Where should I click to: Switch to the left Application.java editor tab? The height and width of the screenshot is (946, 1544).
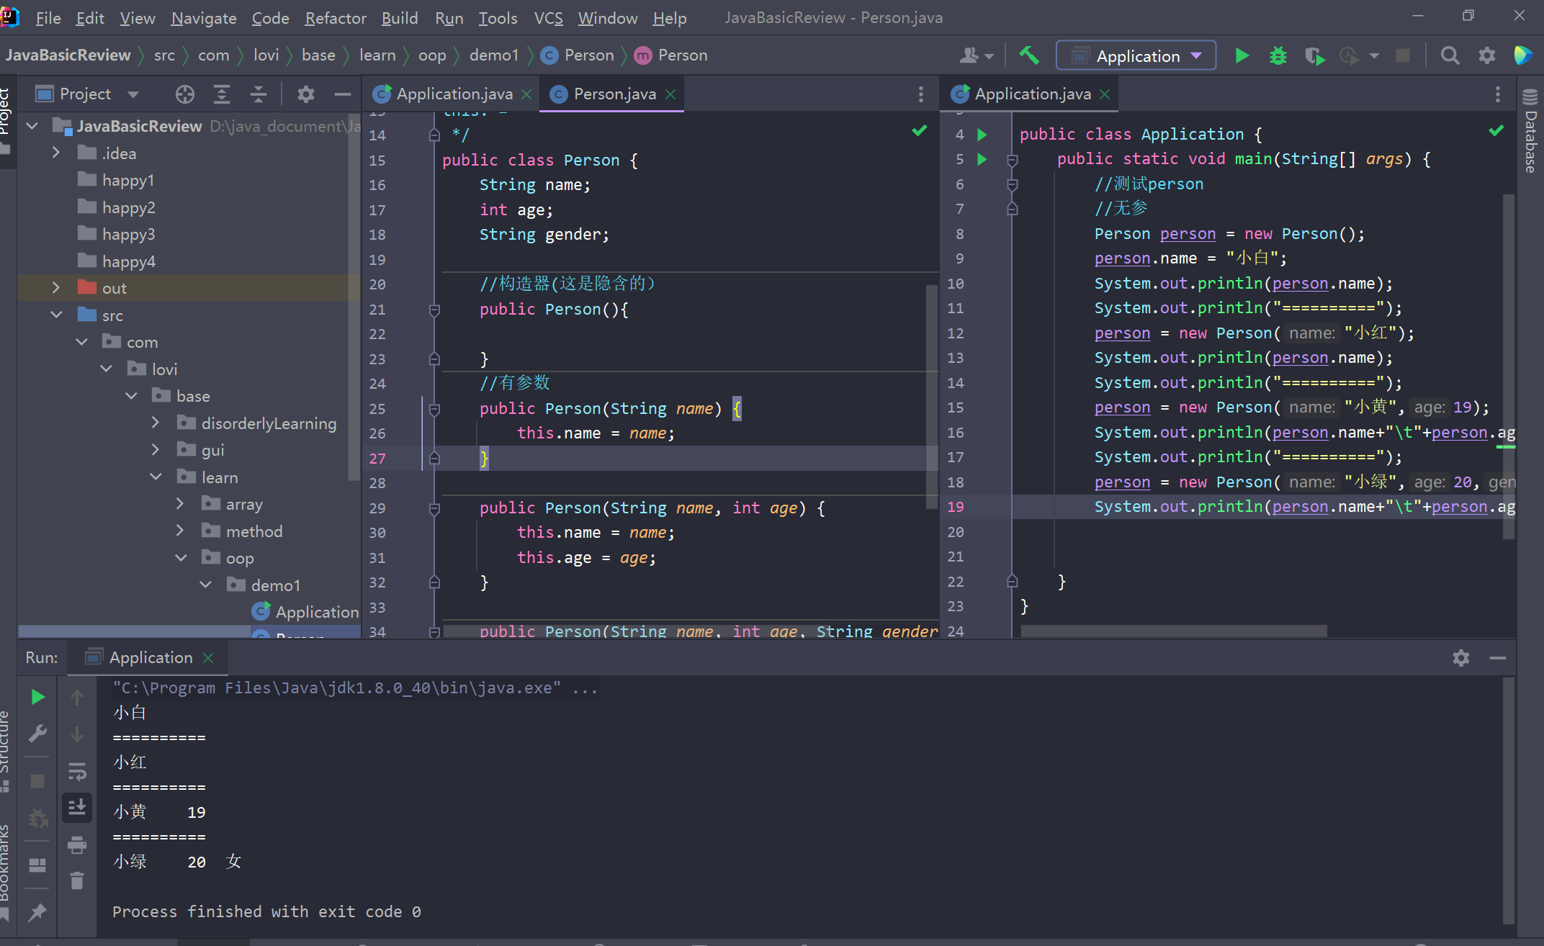coord(454,94)
